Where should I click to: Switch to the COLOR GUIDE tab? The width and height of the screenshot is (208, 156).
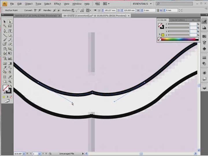(177, 20)
